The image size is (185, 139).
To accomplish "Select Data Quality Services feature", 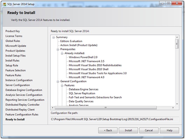I will click(x=81, y=101).
